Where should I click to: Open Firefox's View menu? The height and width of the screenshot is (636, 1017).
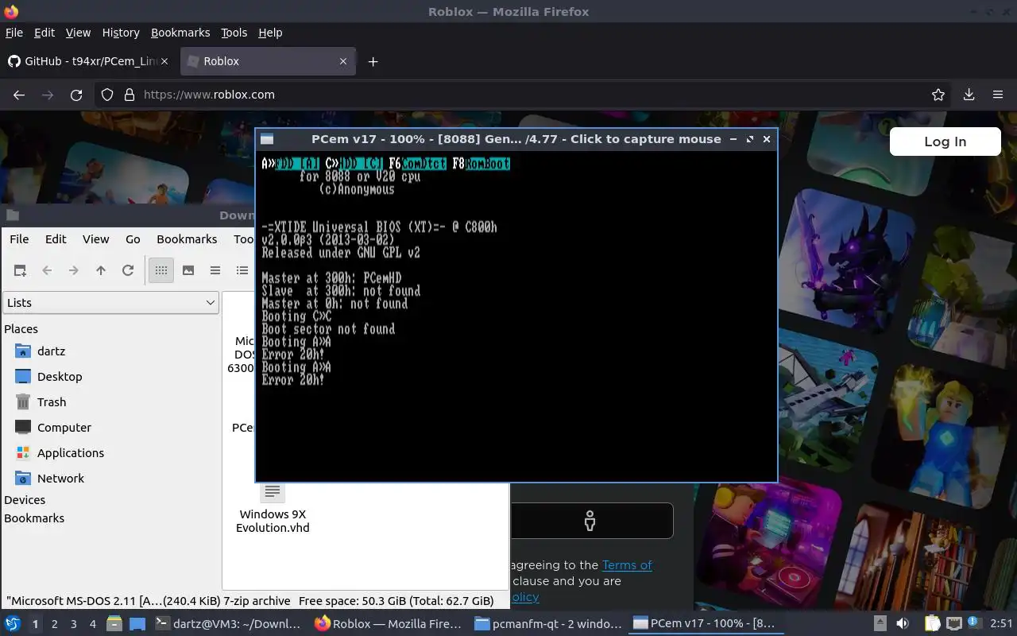(78, 33)
